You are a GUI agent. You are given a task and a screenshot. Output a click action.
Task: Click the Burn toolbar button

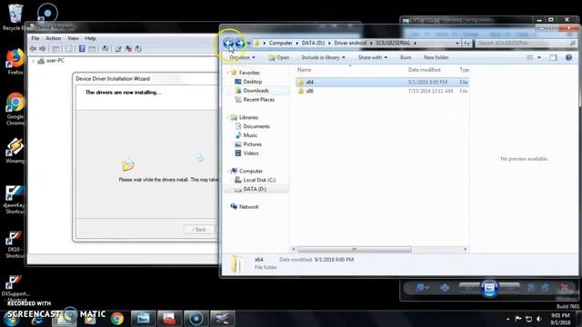coord(406,57)
